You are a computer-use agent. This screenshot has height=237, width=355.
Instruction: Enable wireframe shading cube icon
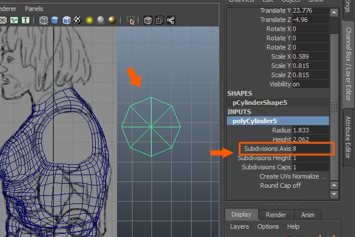[44, 20]
